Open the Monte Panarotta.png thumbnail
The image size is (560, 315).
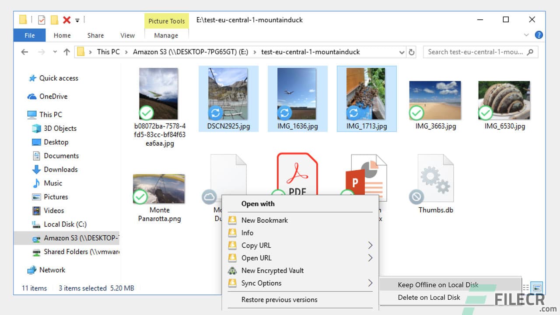[159, 189]
